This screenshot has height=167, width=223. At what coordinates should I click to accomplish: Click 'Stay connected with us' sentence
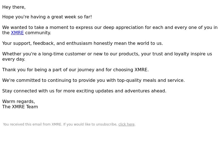(84, 91)
